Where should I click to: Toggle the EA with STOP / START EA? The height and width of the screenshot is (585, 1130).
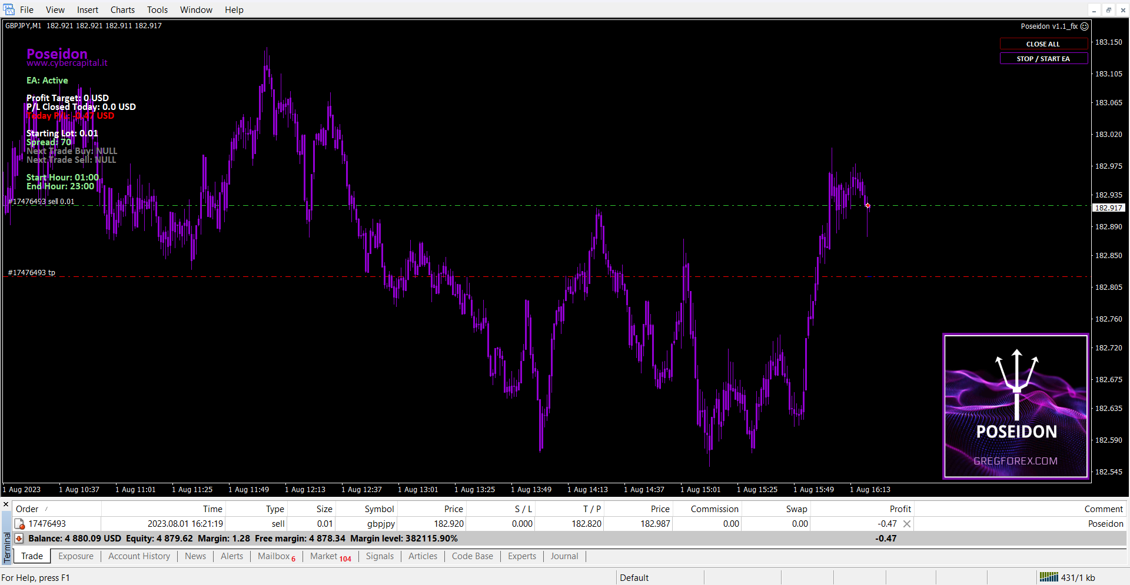tap(1043, 59)
